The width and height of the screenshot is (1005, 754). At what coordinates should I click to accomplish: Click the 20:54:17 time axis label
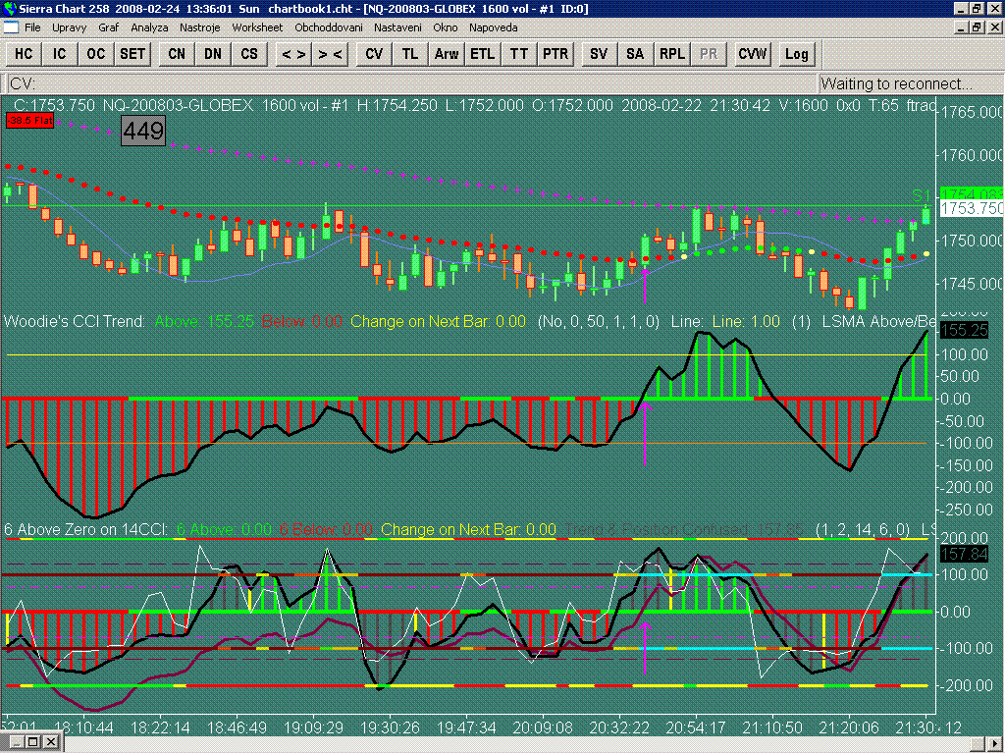pyautogui.click(x=696, y=728)
